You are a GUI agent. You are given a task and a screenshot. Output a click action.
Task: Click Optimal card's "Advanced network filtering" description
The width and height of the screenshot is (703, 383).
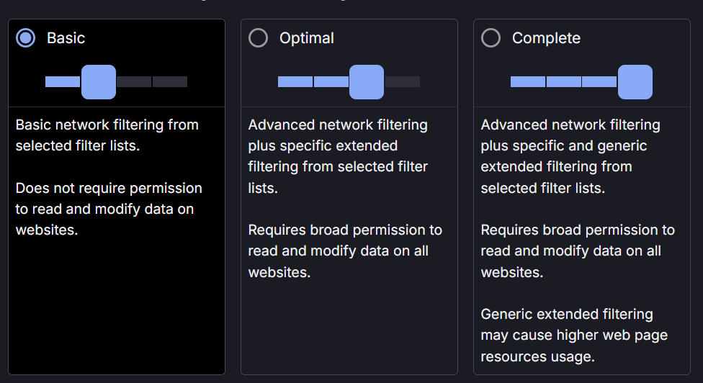(x=338, y=156)
